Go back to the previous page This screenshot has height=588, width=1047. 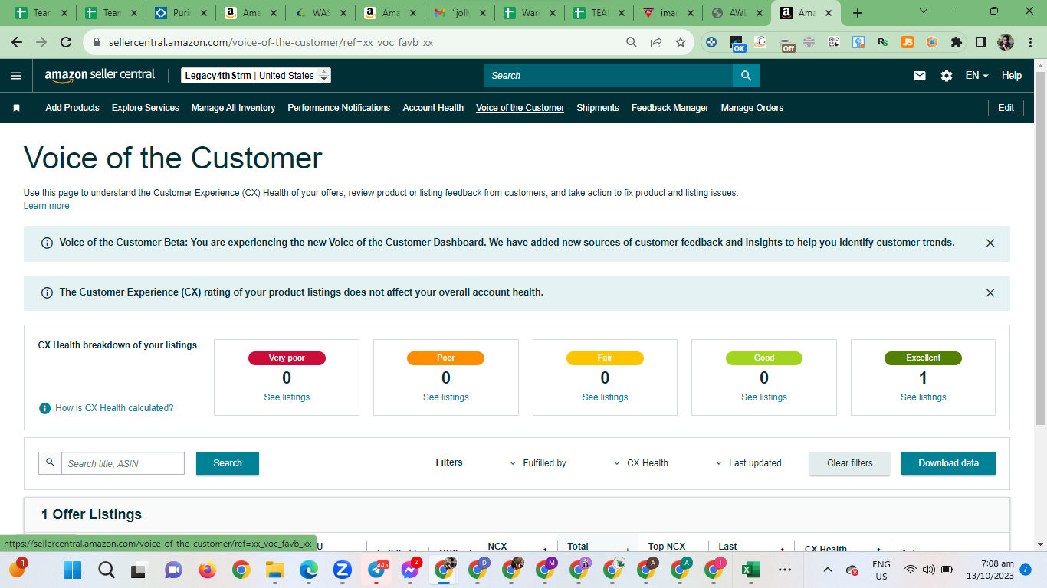(x=17, y=43)
